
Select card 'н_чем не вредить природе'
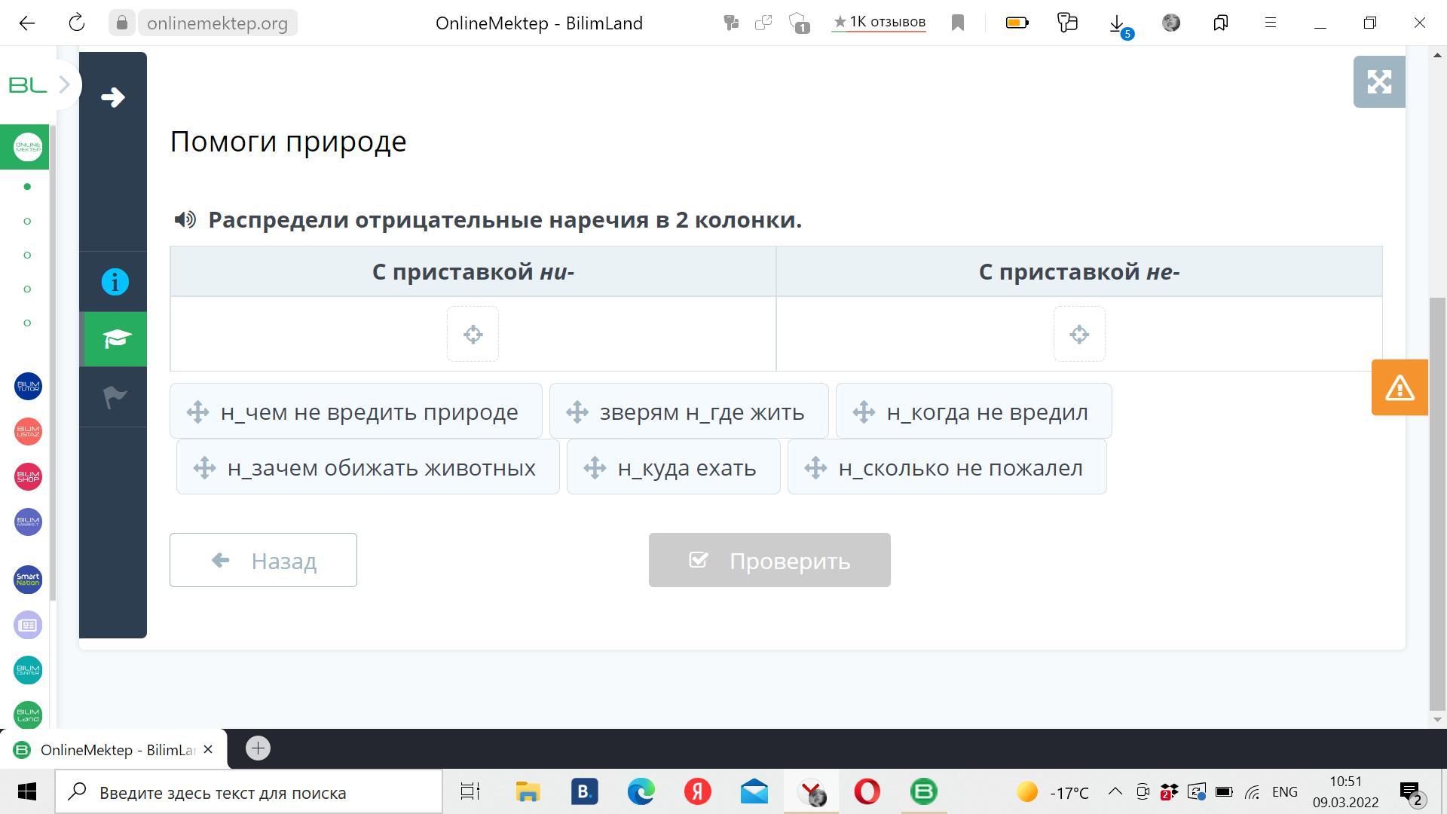click(x=356, y=411)
